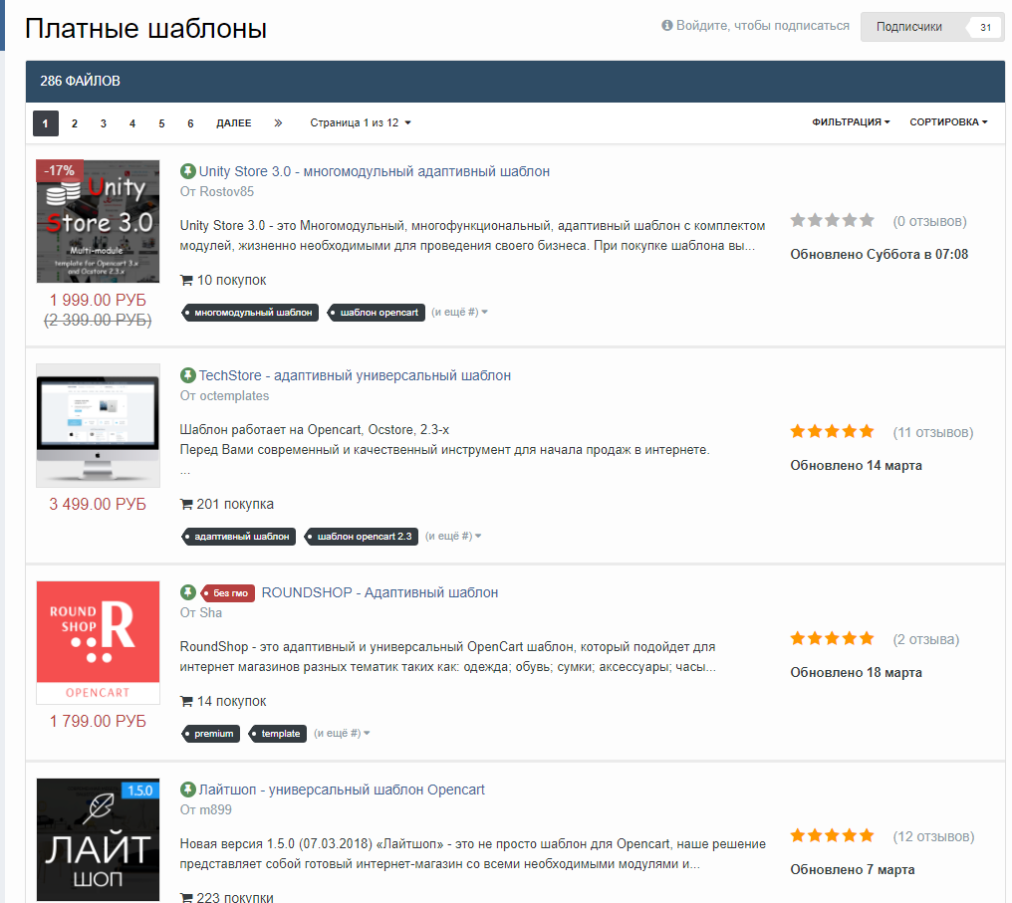Open Unity Store 3.0 template link
This screenshot has height=903, width=1012.
[375, 171]
